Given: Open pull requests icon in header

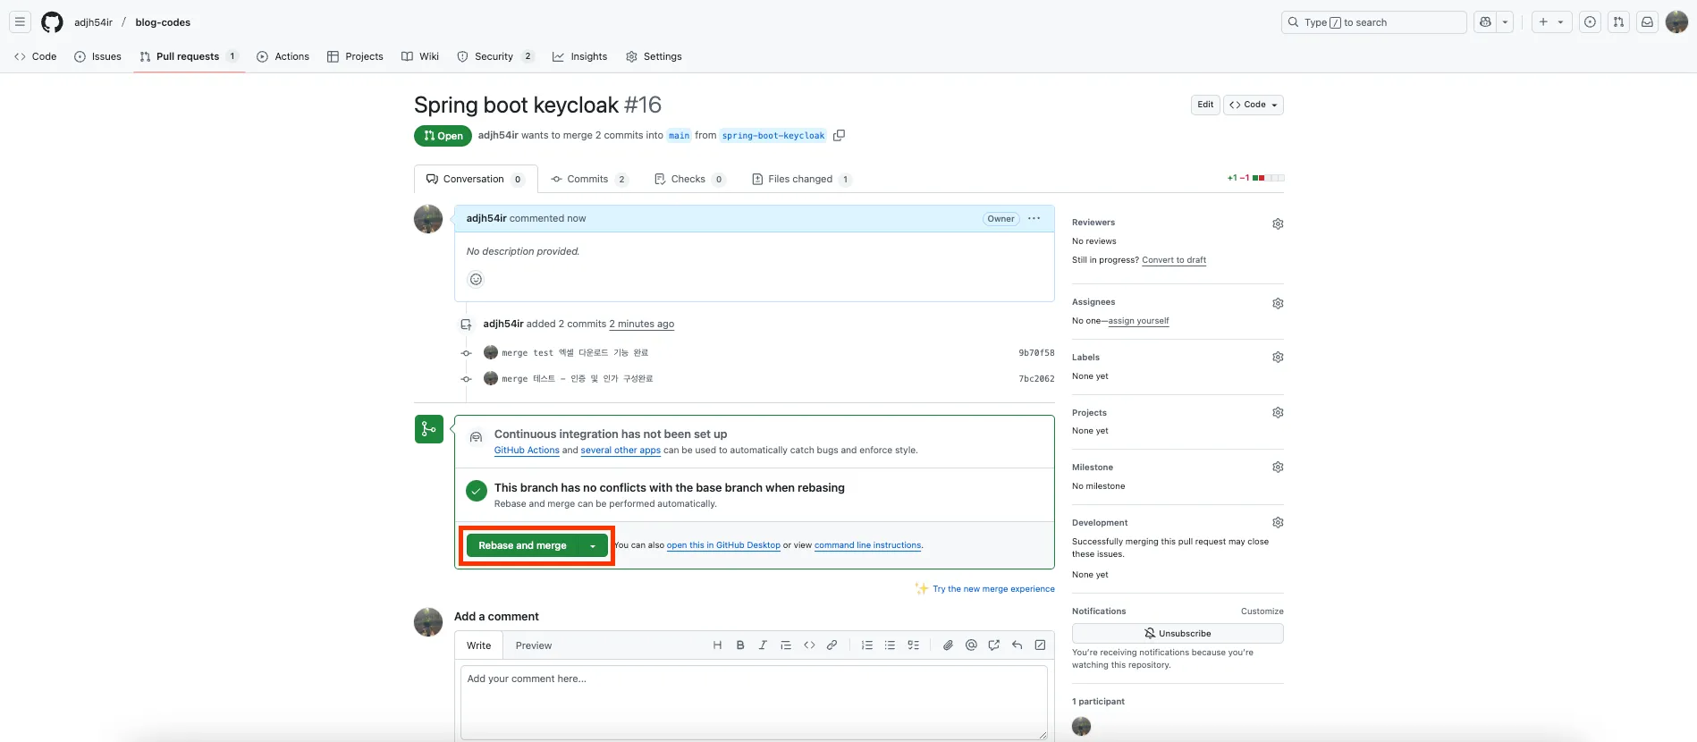Looking at the screenshot, I should 1618,22.
